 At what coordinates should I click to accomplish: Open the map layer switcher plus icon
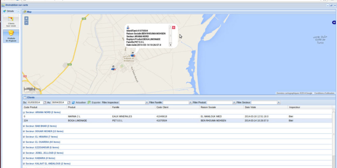click(334, 23)
